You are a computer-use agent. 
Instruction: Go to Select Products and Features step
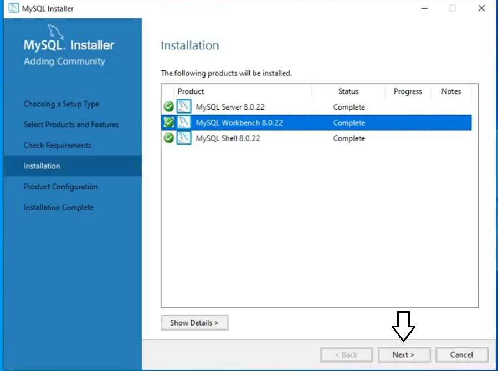71,125
